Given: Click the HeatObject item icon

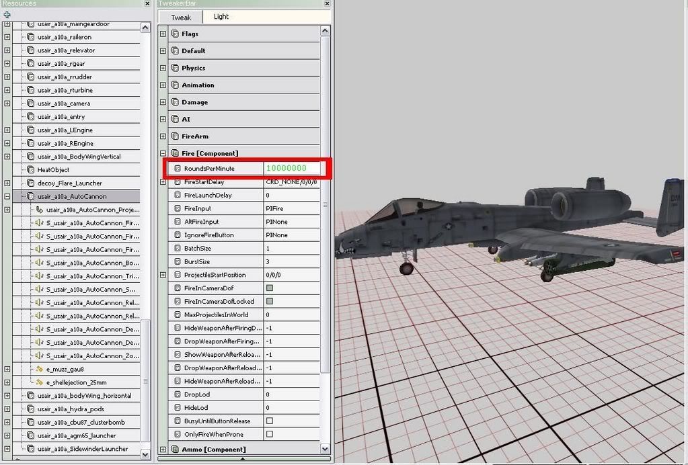Looking at the screenshot, I should tap(30, 170).
